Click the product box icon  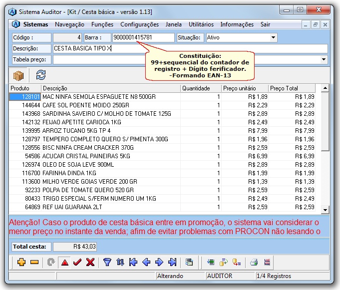pos(19,75)
